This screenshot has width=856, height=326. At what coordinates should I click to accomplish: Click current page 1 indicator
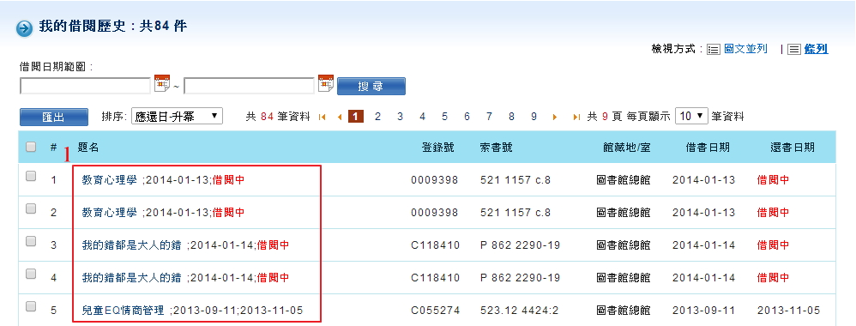[355, 117]
